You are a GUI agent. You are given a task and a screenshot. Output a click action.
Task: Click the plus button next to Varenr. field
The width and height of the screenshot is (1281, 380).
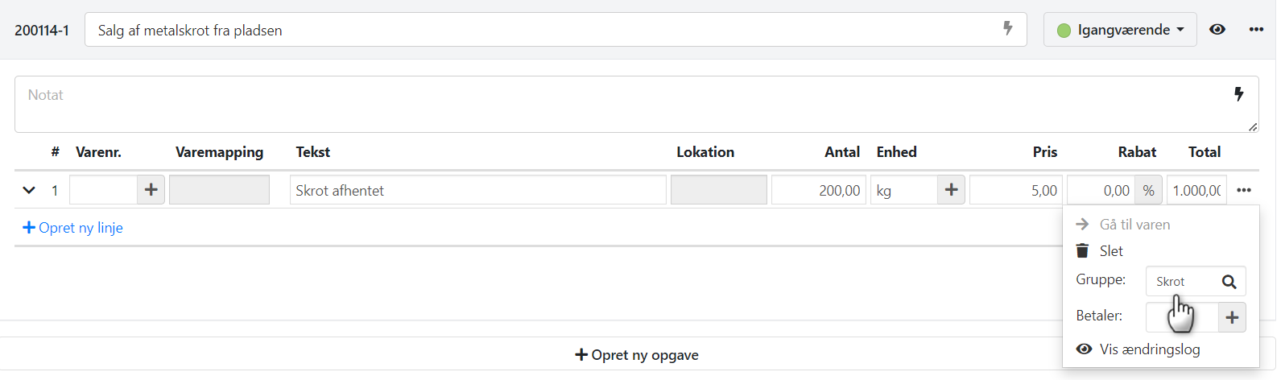[151, 190]
